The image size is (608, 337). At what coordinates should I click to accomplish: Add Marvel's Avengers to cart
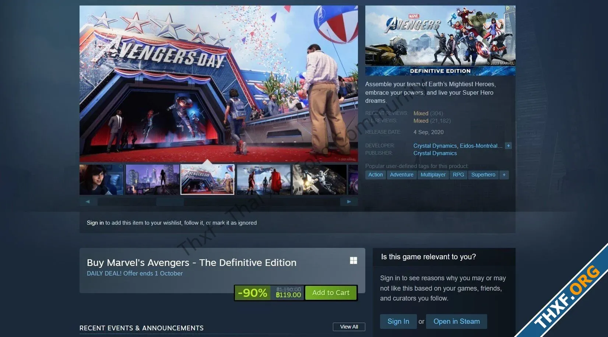click(x=331, y=293)
